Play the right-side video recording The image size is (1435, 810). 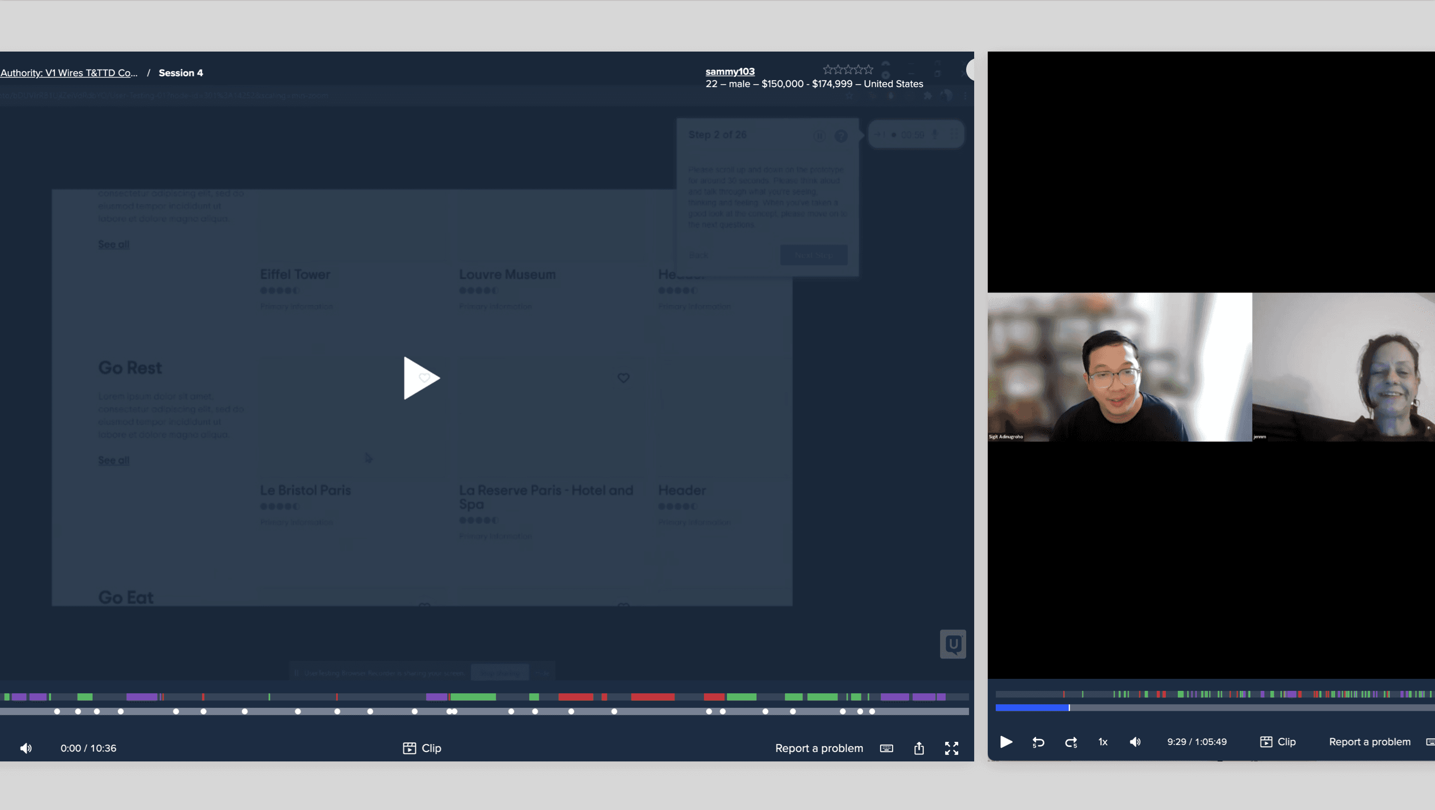[x=1006, y=742]
